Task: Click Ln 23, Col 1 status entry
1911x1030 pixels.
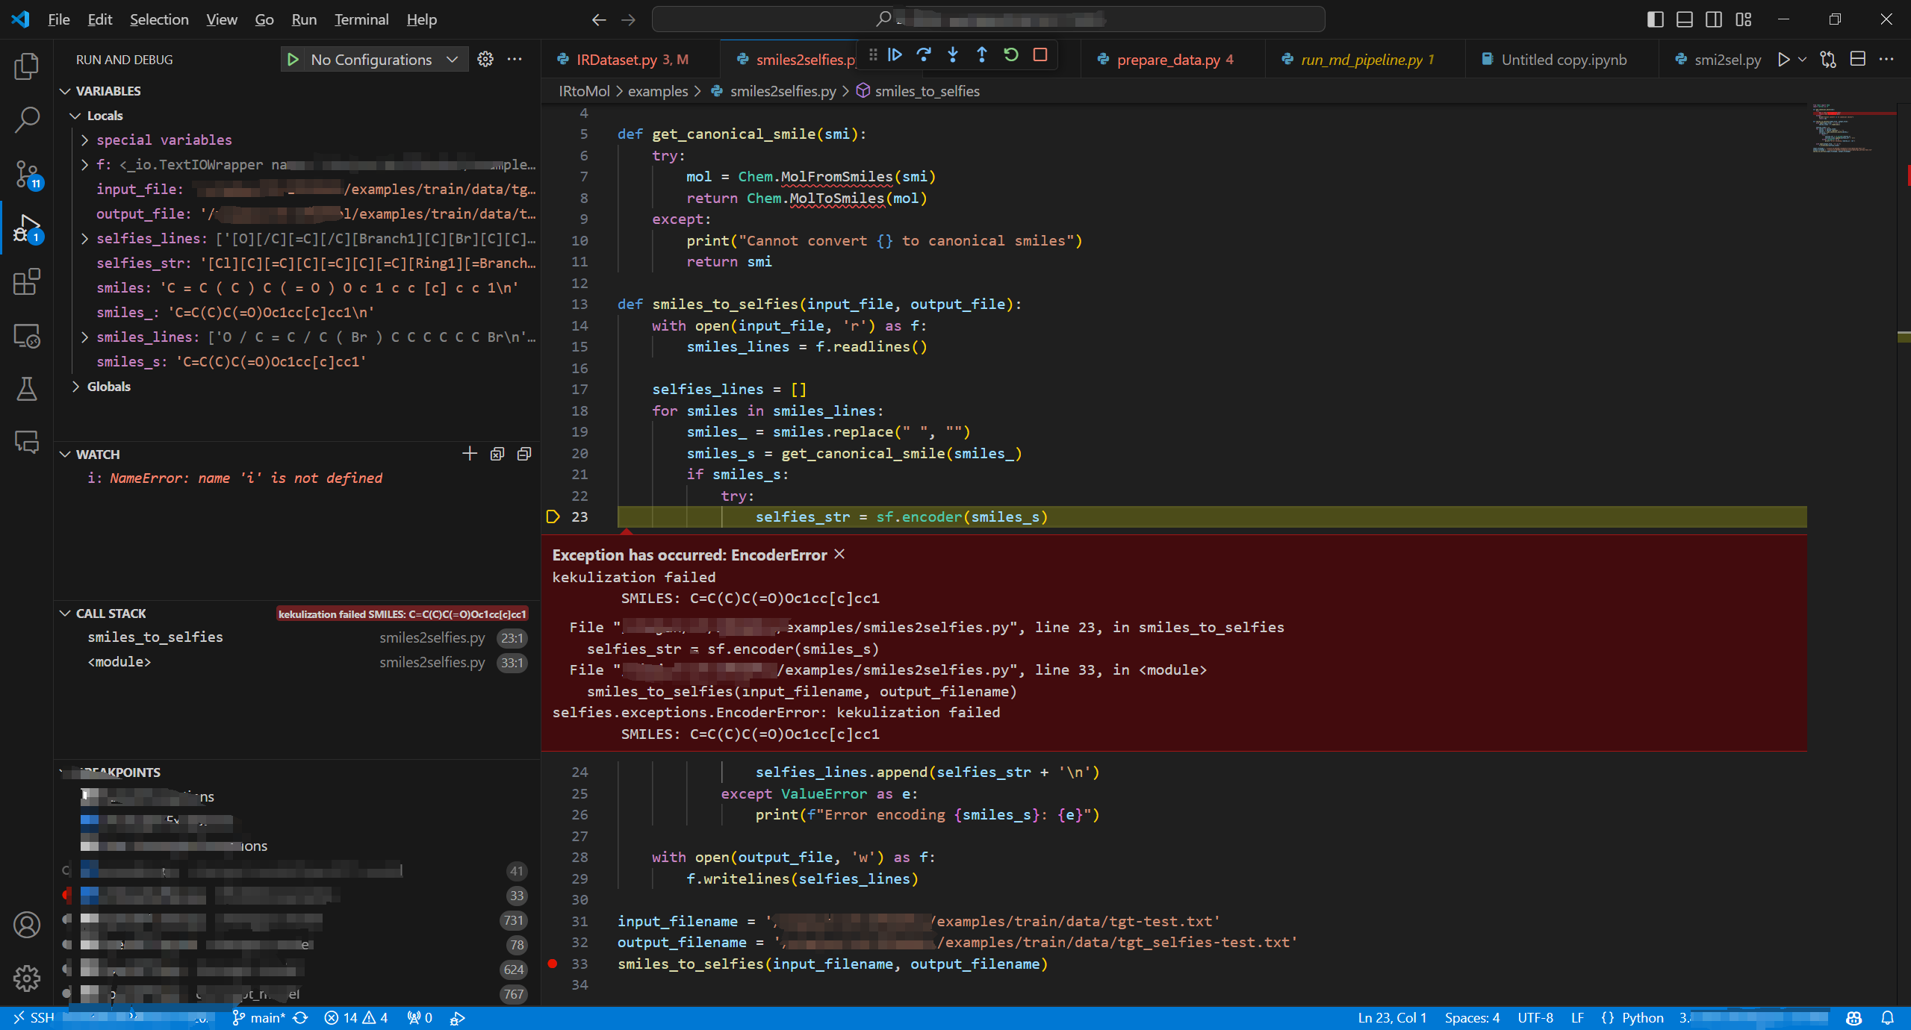Action: tap(1392, 1018)
